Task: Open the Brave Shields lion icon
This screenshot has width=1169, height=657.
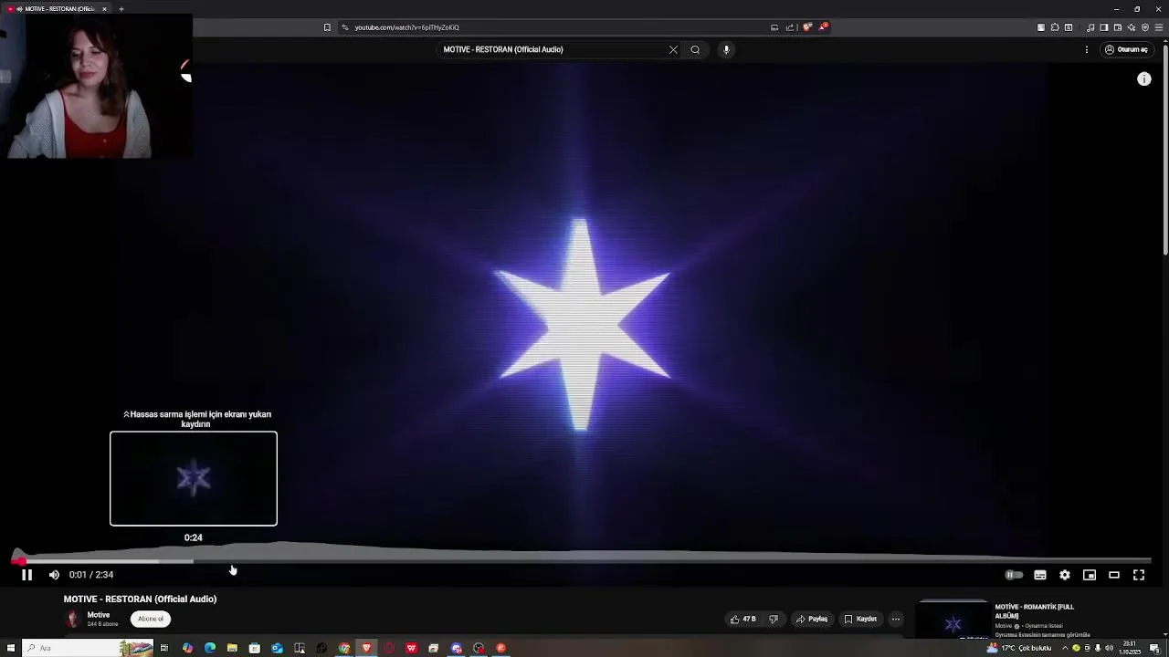Action: [807, 27]
